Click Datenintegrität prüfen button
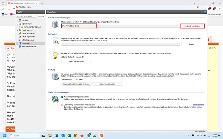Viewport: 223px width, 139px height. (107, 84)
